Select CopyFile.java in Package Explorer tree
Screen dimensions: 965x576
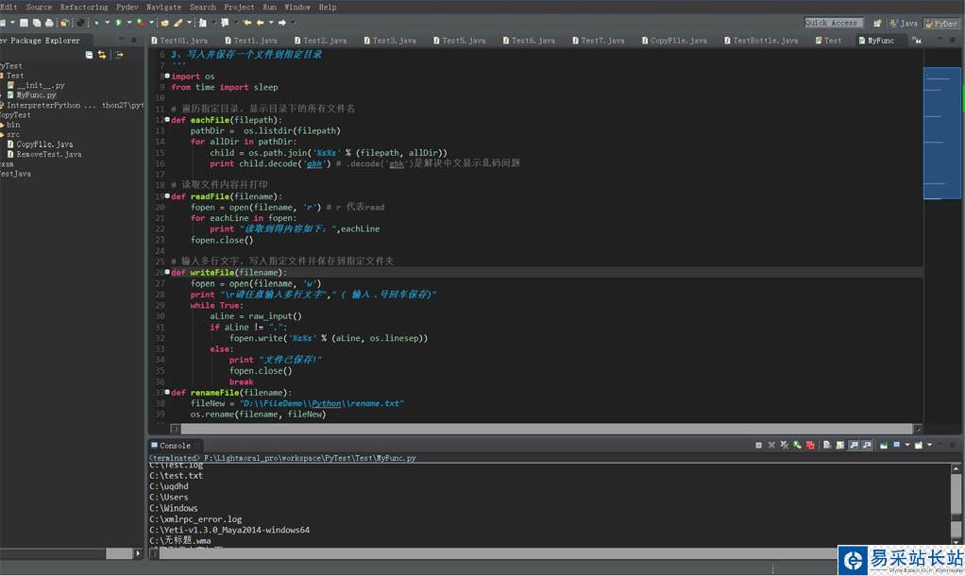(x=40, y=144)
